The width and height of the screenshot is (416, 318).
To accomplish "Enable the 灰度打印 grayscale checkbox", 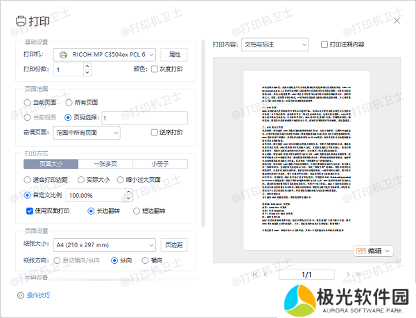I will point(154,69).
